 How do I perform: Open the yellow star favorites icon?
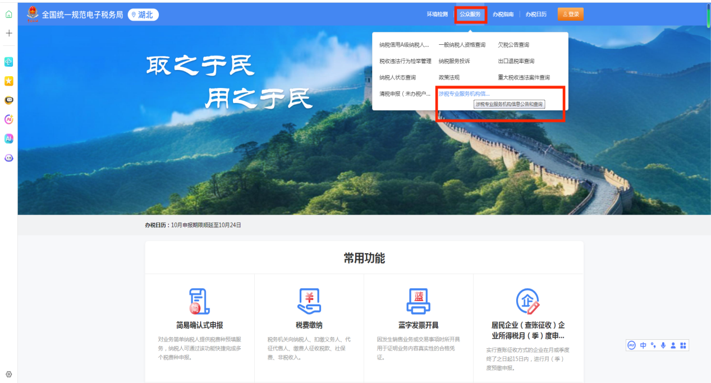point(8,81)
